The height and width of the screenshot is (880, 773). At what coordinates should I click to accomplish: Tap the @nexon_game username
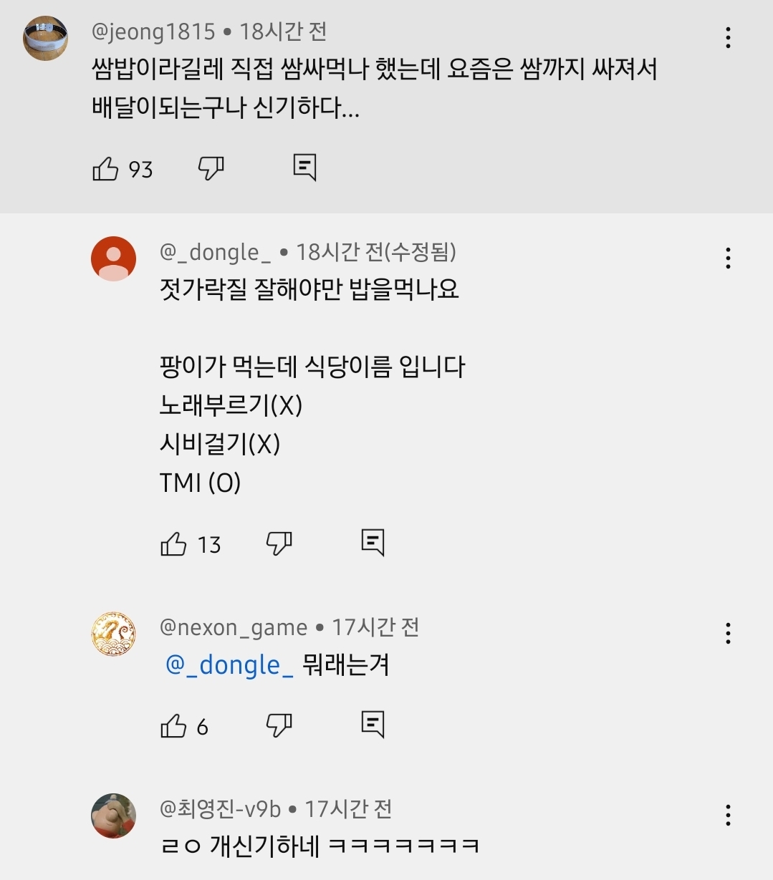click(233, 628)
